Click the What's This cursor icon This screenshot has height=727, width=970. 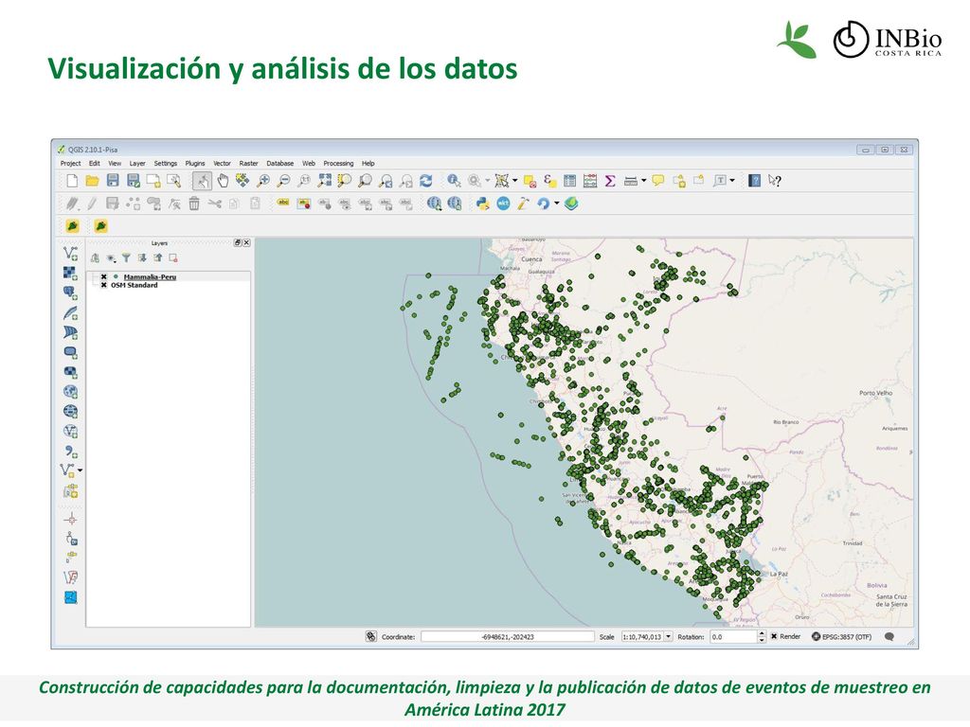click(x=775, y=181)
